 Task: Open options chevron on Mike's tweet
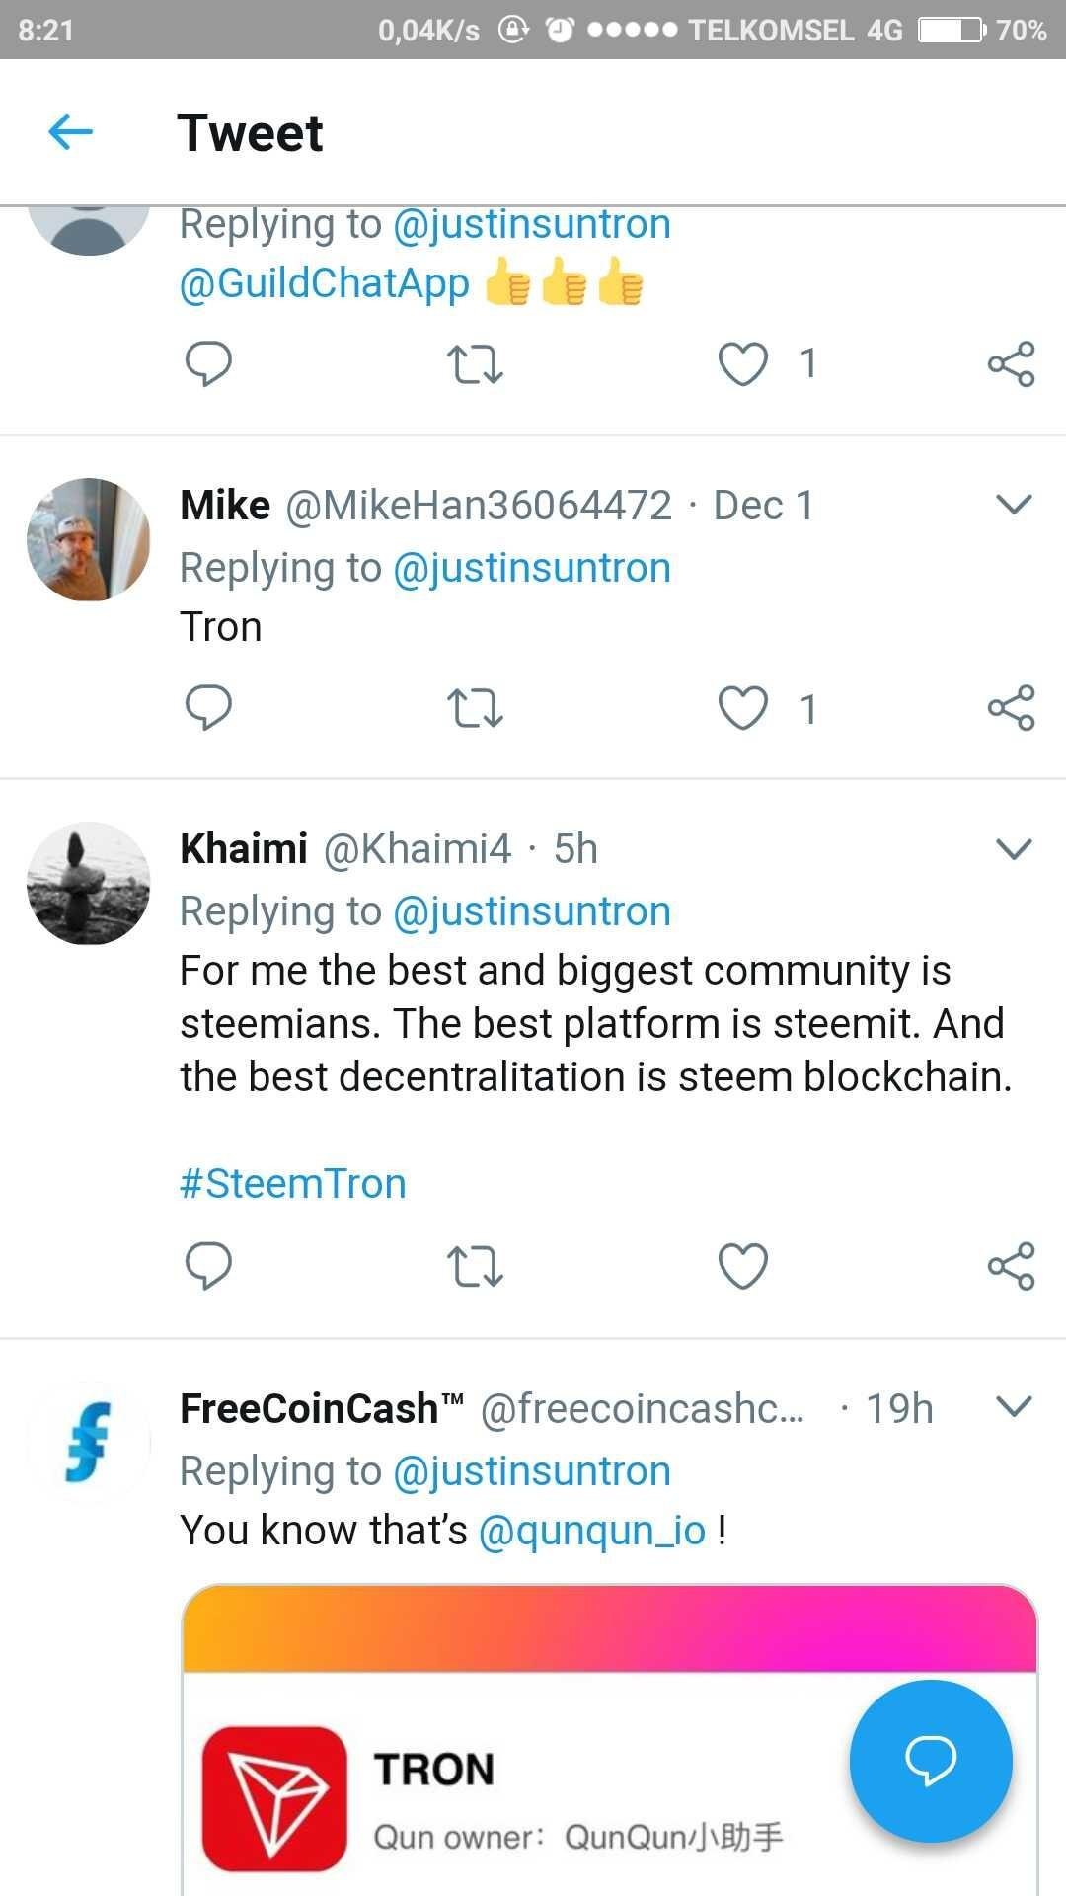[x=1014, y=505]
